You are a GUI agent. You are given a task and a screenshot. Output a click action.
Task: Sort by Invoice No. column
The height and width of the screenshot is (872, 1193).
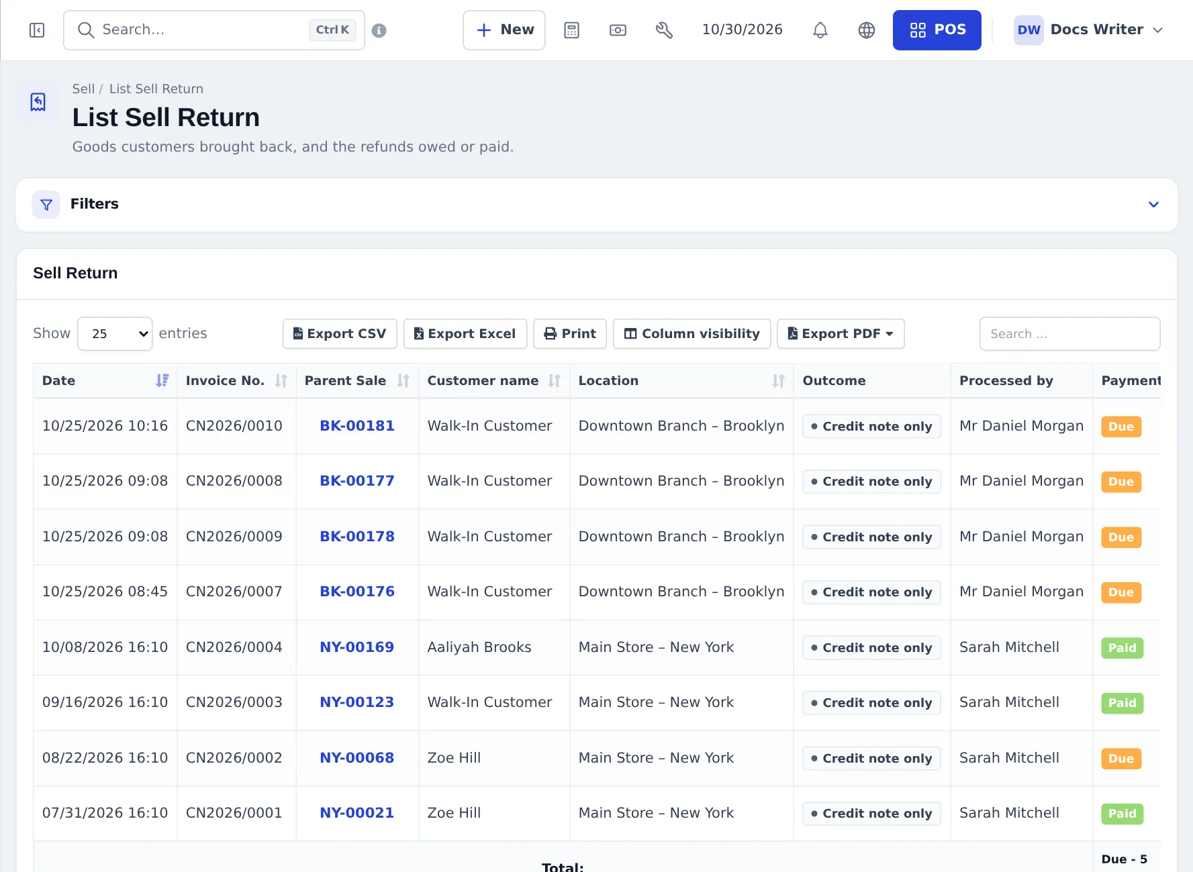click(x=236, y=381)
